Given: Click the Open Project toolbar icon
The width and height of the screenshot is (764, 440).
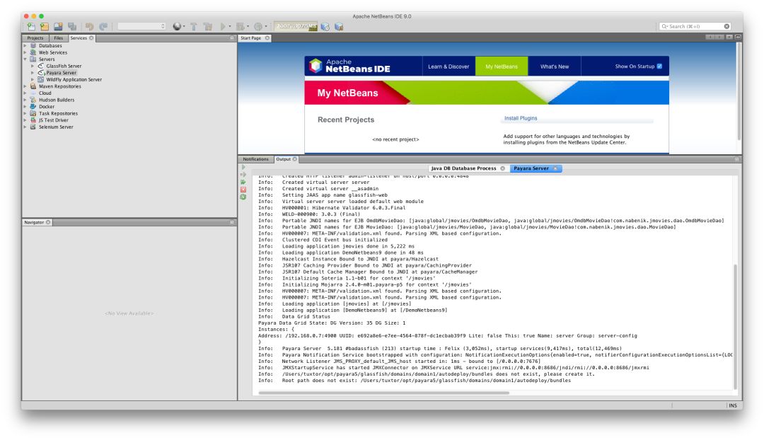Looking at the screenshot, I should click(59, 26).
